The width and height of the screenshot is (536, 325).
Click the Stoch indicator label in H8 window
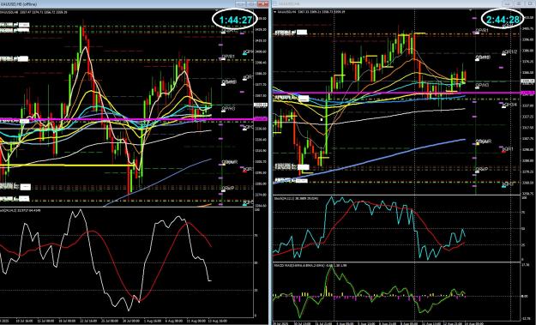pyautogui.click(x=21, y=210)
